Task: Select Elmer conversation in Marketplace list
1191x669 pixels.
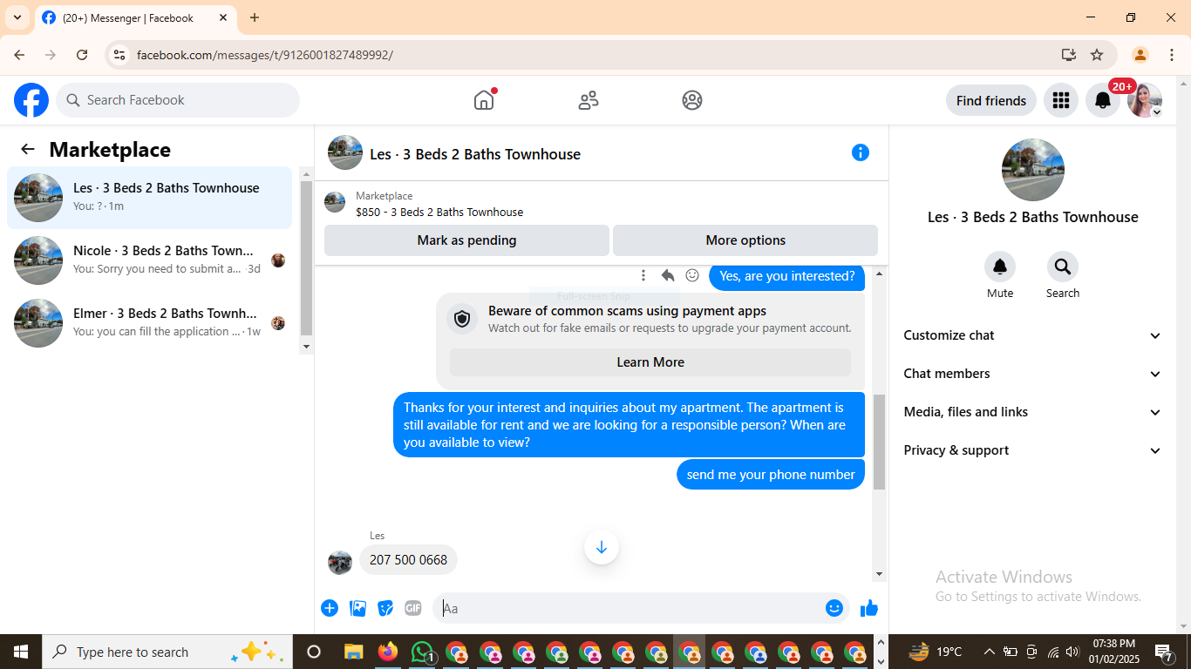Action: (150, 323)
